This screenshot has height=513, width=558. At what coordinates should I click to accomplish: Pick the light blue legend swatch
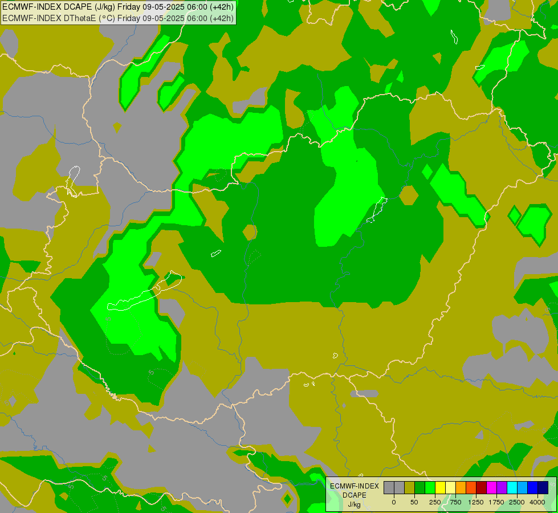click(x=523, y=487)
